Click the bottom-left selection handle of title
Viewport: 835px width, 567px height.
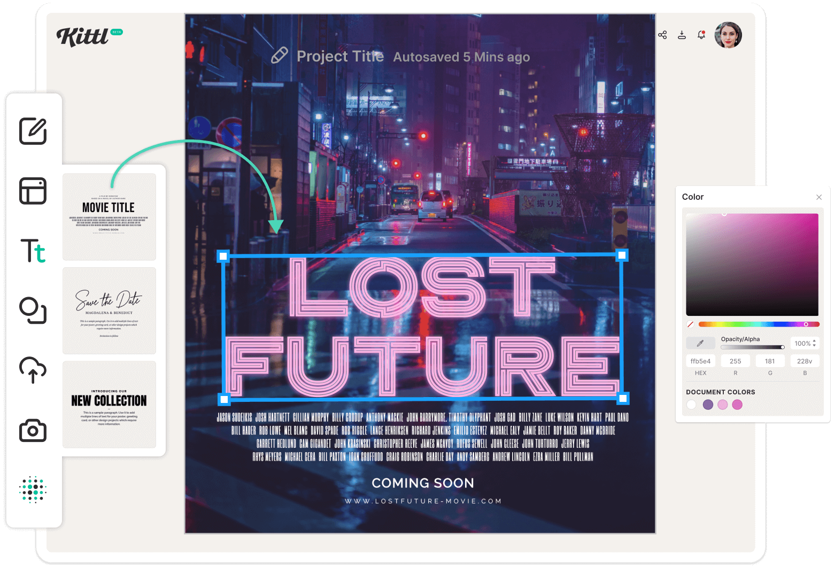225,399
